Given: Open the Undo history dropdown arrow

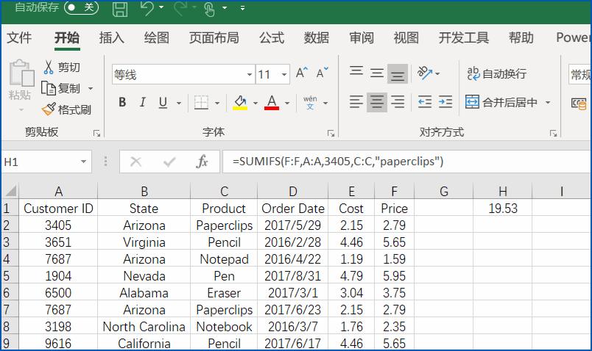Looking at the screenshot, I should tap(161, 7).
